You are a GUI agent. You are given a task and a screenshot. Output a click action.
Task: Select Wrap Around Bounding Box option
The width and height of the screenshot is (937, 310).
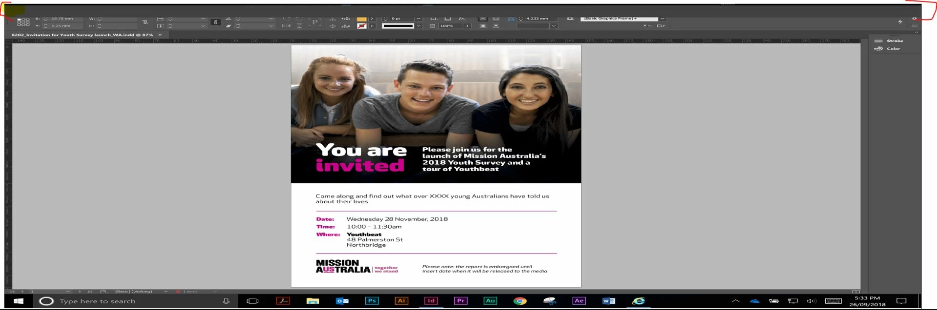coord(496,19)
